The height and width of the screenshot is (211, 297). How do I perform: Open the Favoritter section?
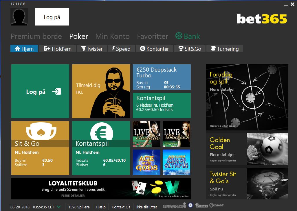click(153, 36)
